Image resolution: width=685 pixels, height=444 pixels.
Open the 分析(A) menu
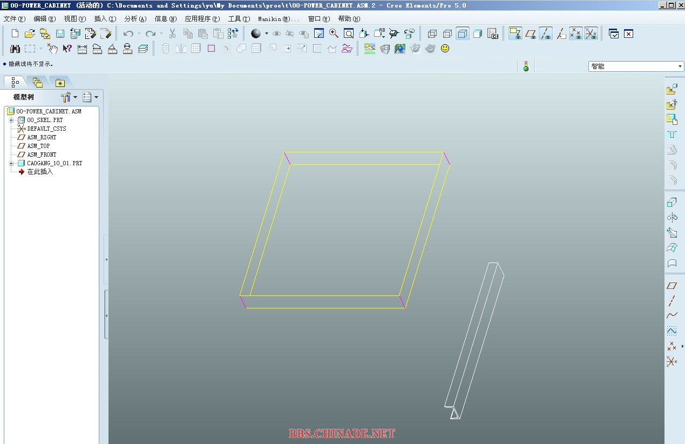(135, 19)
